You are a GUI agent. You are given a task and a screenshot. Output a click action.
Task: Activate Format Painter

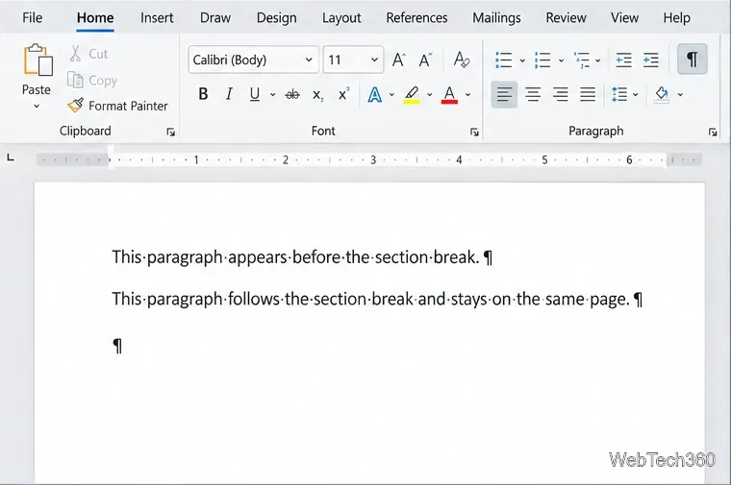click(x=117, y=106)
